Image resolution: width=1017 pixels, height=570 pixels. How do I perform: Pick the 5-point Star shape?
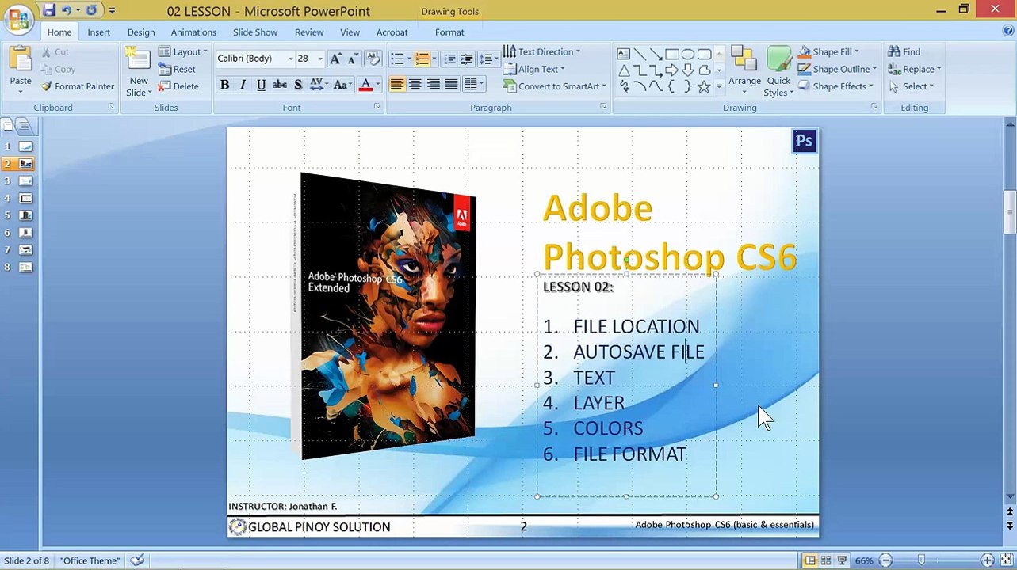704,87
